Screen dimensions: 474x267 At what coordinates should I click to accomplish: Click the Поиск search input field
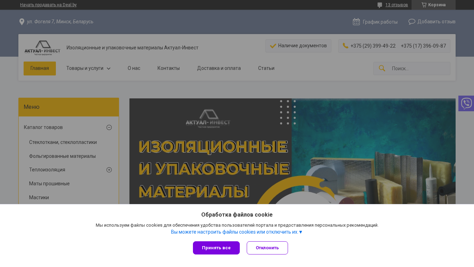tap(419, 68)
